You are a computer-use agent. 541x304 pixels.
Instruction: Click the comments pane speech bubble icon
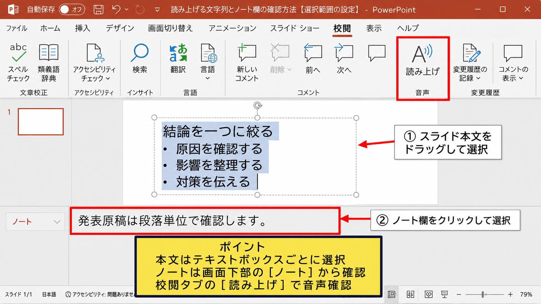pos(377,53)
